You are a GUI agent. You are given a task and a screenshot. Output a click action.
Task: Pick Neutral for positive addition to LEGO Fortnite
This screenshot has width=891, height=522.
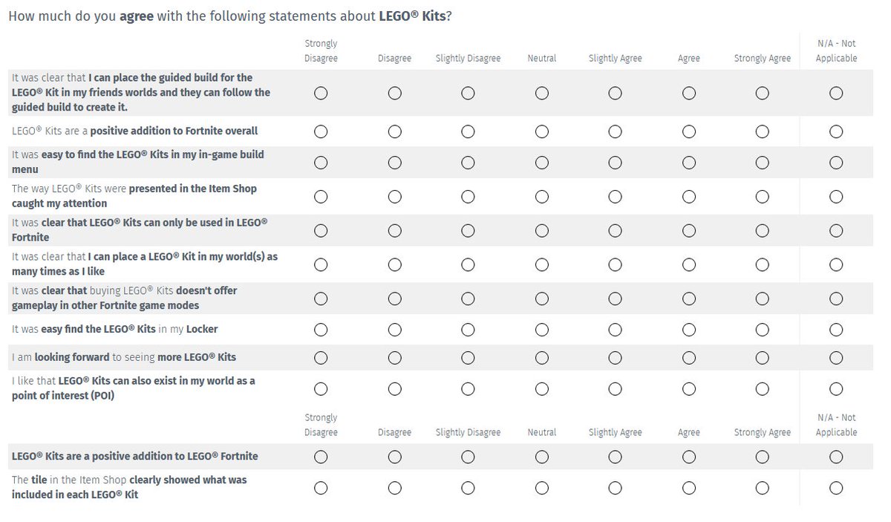tap(541, 457)
